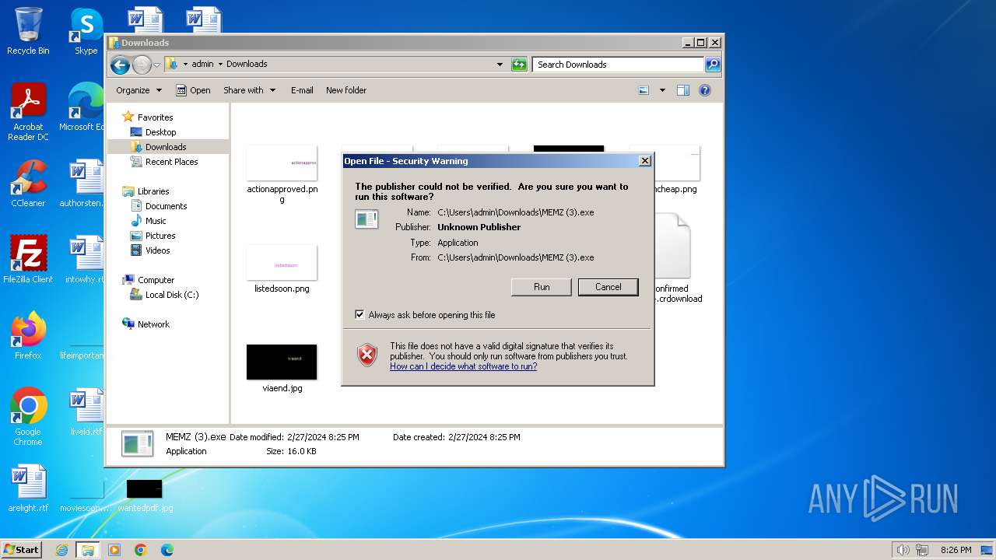Screen dimensions: 996x560
Task: Click Cancel in the Security Warning dialog
Action: (608, 287)
